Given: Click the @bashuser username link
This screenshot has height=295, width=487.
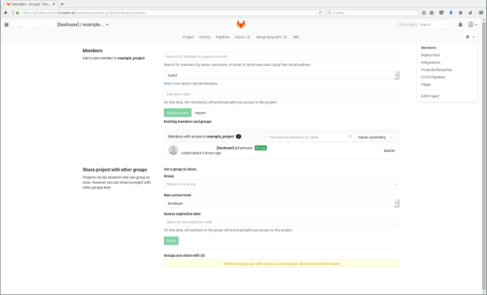Looking at the screenshot, I should [x=243, y=148].
